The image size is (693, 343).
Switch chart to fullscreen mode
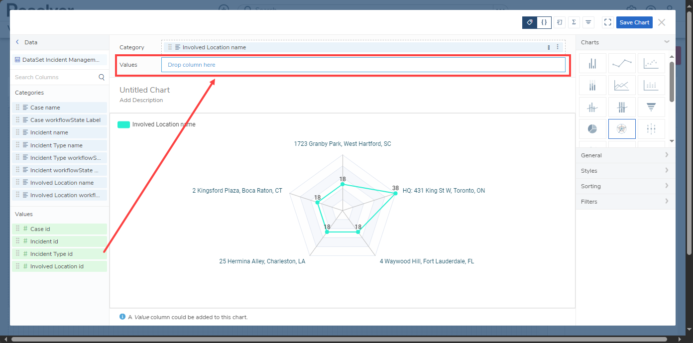coord(607,22)
